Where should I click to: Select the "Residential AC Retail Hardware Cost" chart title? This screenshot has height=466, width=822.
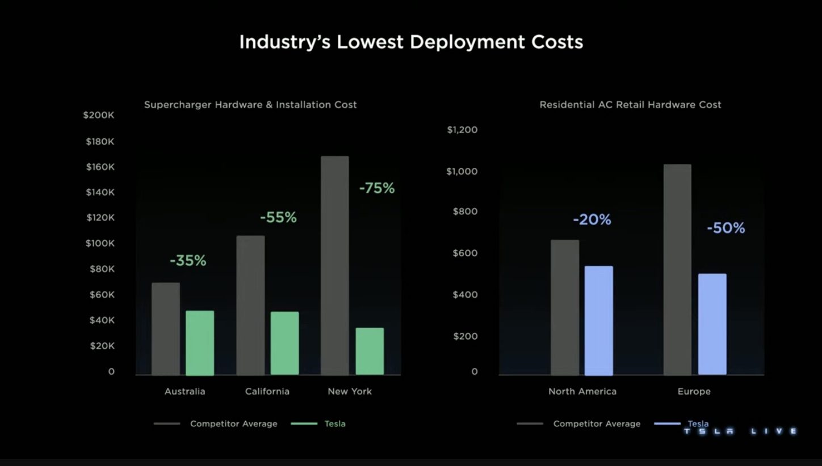click(x=630, y=105)
